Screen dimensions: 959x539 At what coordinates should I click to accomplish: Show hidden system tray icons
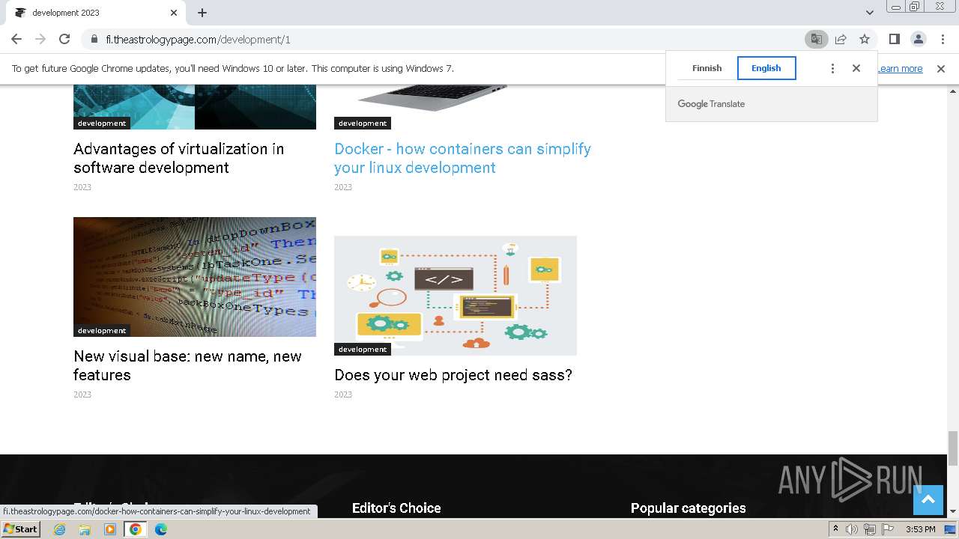pos(835,529)
